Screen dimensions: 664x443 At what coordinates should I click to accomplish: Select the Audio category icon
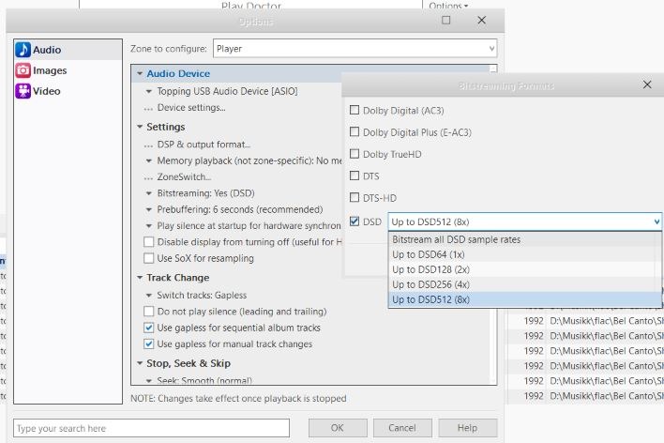tap(23, 50)
